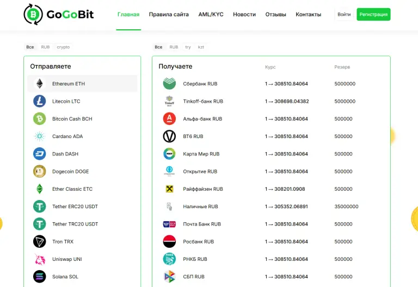
Task: Filter receive list by kzt
Action: [x=201, y=47]
